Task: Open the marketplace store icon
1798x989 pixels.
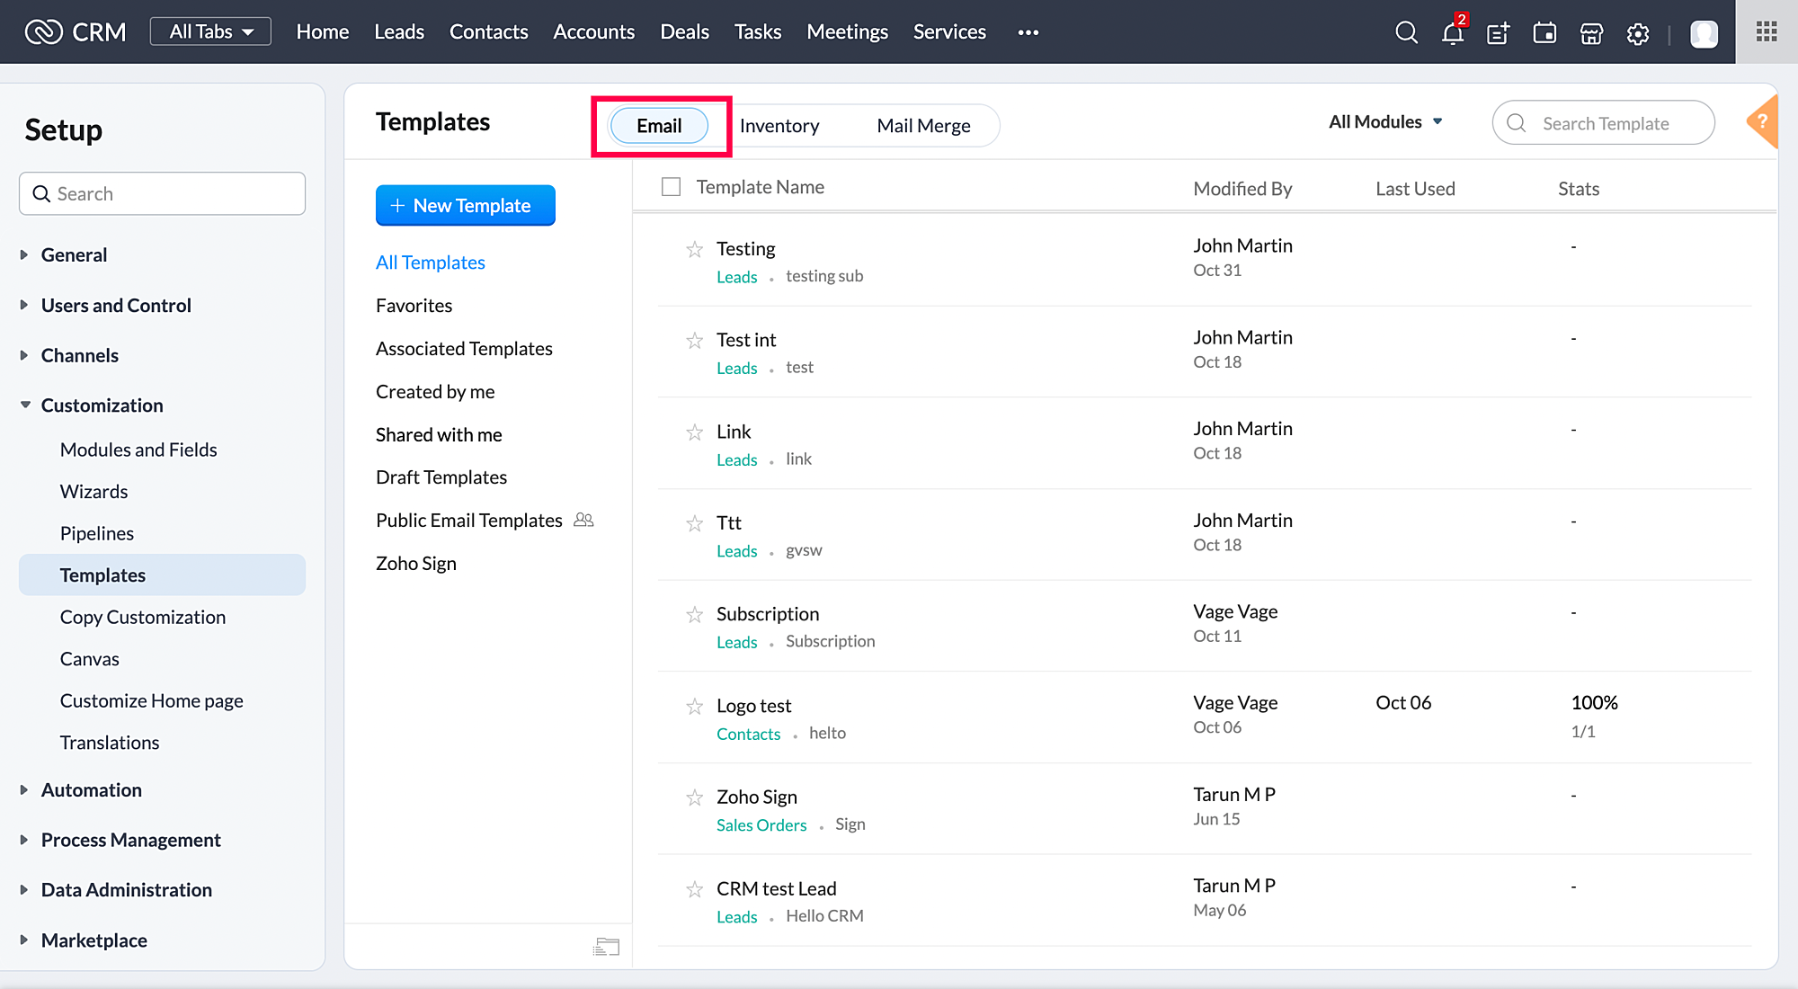Action: tap(1591, 33)
